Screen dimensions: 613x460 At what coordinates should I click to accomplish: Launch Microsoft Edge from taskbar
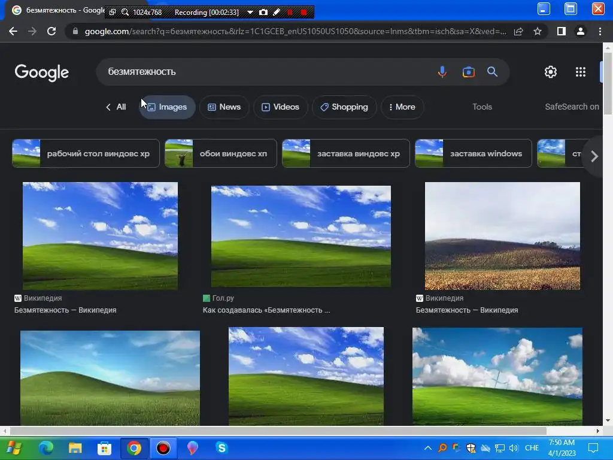coord(45,448)
